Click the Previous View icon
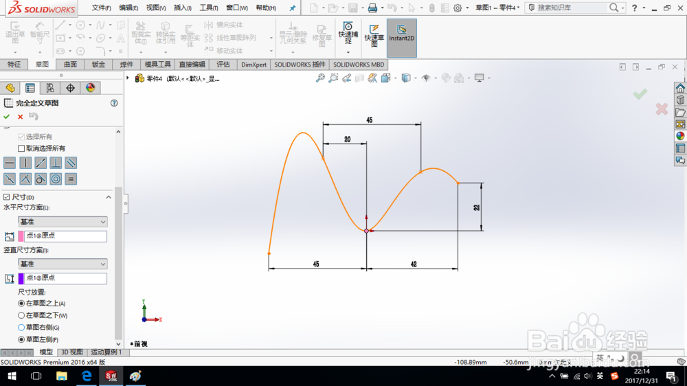Screen dimensions: 687x386 coord(346,78)
